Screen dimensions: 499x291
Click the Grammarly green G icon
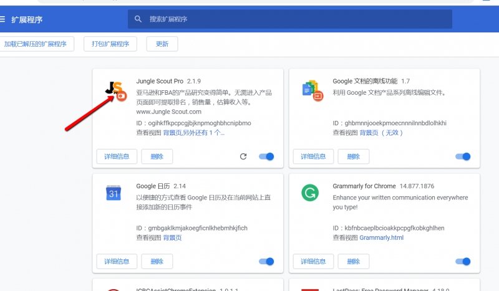(x=310, y=193)
